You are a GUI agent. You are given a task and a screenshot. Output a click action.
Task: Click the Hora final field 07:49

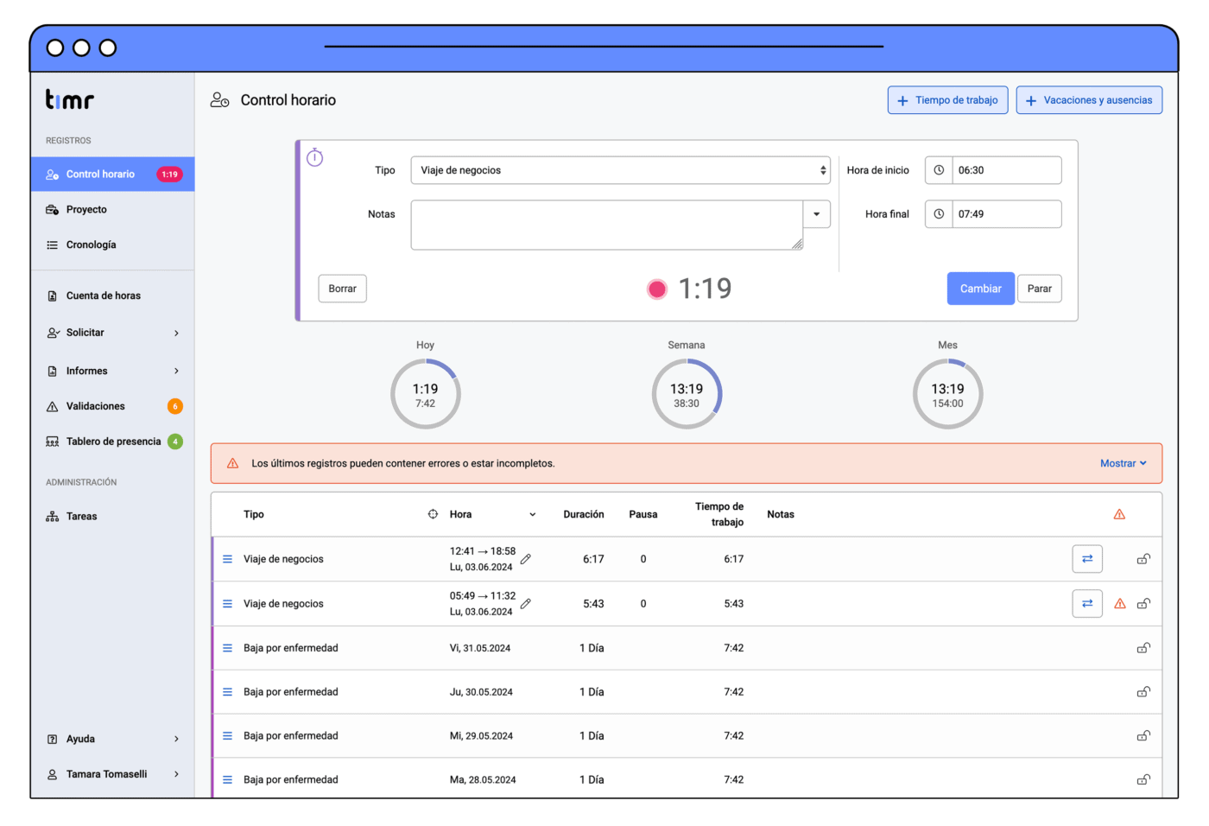coord(1006,214)
